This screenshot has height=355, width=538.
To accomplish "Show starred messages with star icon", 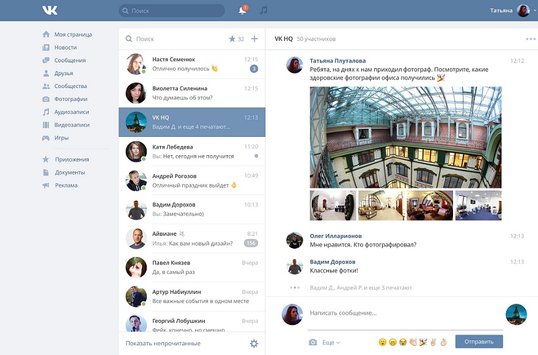I will [x=232, y=39].
